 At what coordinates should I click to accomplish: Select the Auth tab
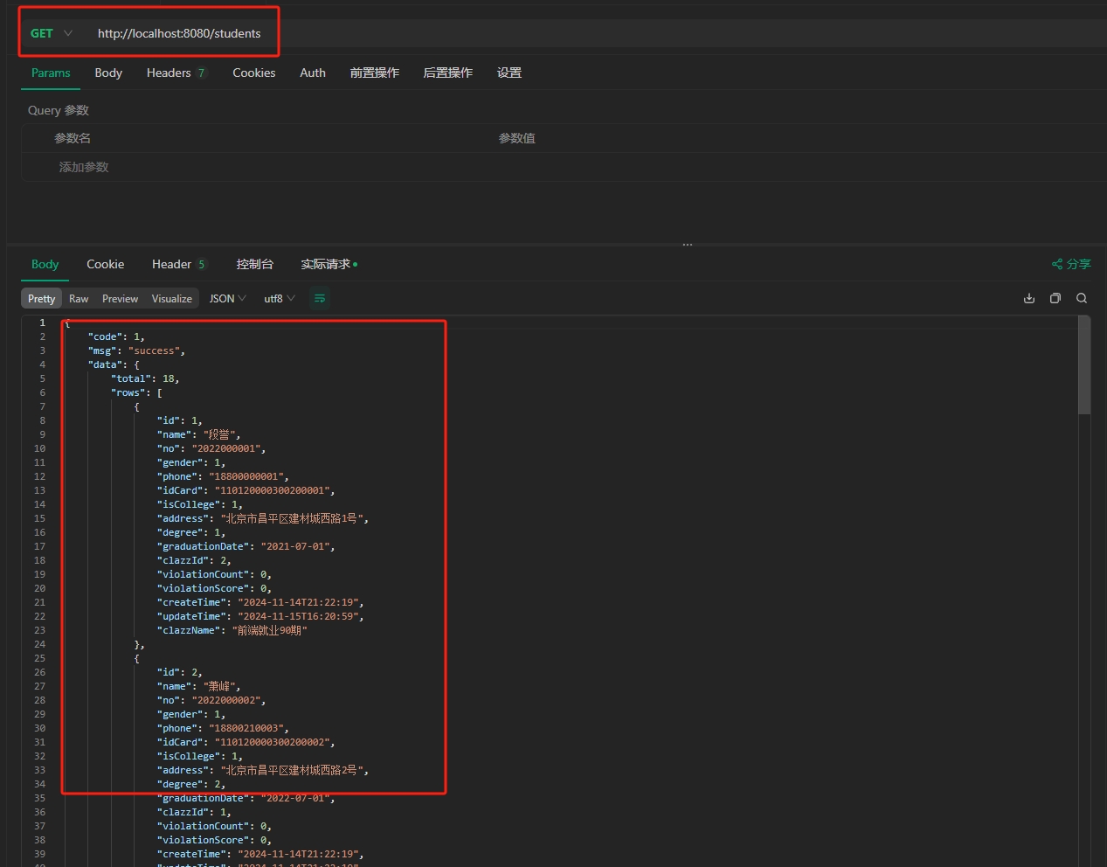tap(312, 73)
